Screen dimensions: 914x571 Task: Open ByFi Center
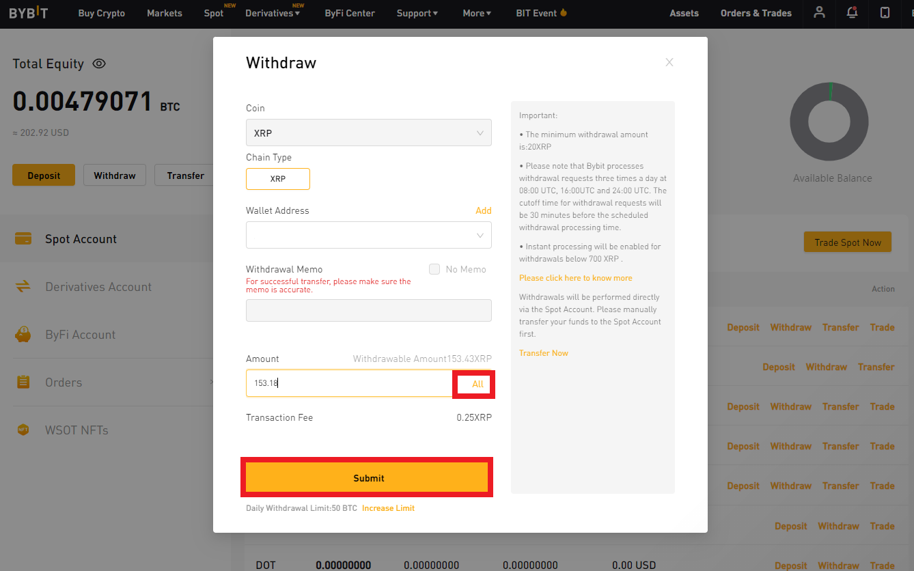(x=350, y=13)
